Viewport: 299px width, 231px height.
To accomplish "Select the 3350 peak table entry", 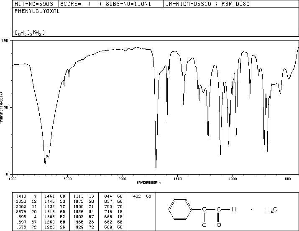I will tap(26, 201).
